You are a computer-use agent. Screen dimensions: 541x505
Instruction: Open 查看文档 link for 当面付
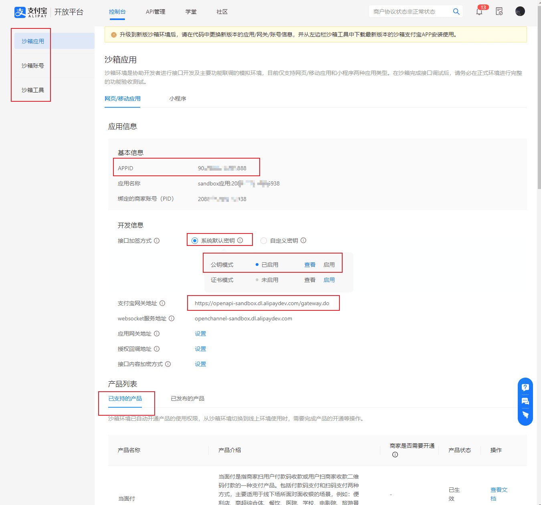(x=499, y=494)
